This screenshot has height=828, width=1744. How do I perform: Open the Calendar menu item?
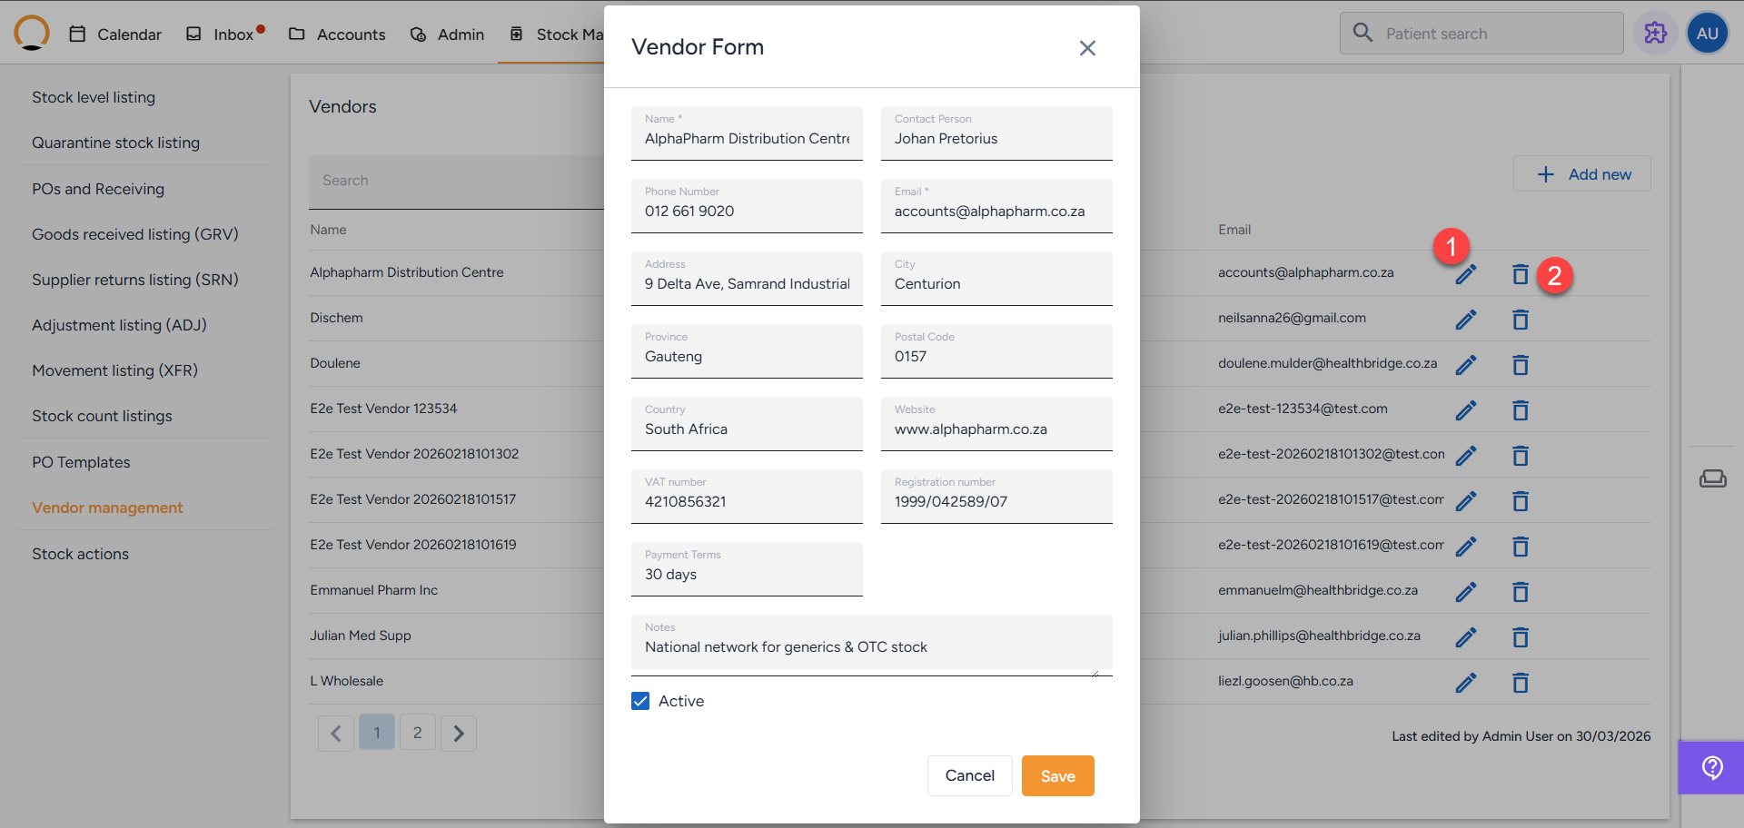click(x=115, y=34)
